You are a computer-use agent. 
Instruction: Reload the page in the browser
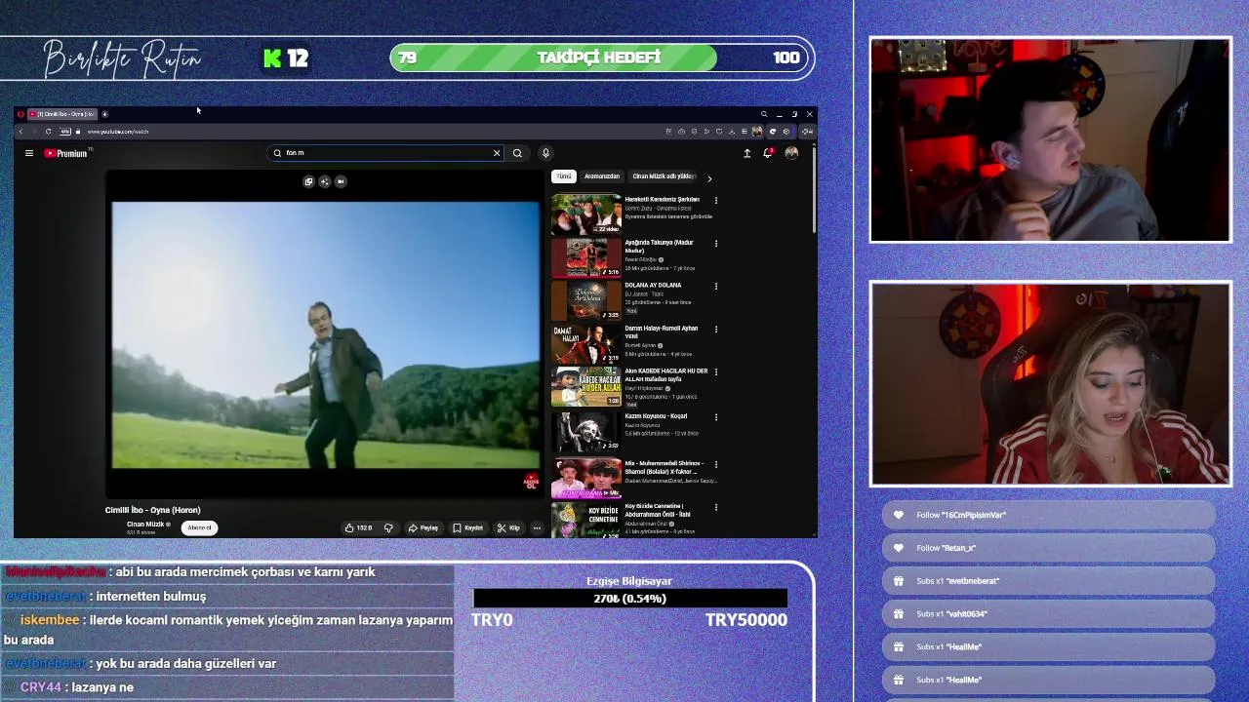(x=48, y=132)
